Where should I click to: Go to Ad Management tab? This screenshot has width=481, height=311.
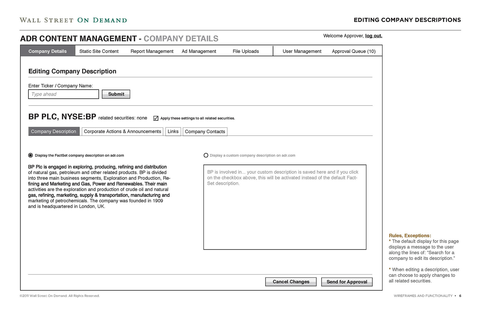[x=199, y=51]
